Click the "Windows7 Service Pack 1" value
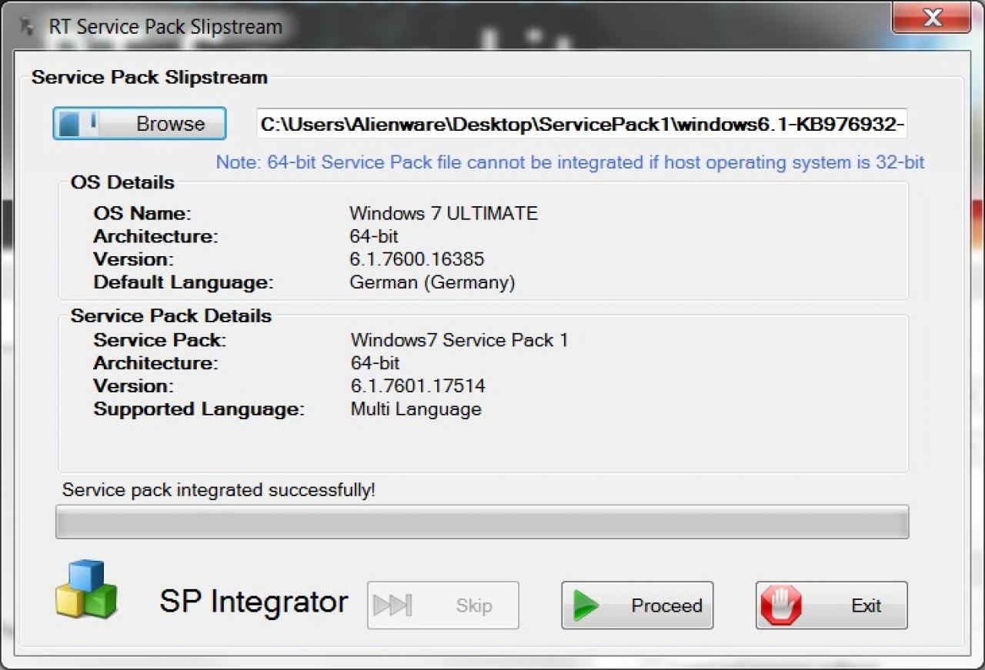The width and height of the screenshot is (985, 670). pos(459,340)
